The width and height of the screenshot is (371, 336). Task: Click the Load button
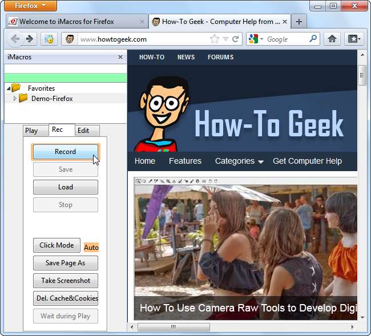66,187
